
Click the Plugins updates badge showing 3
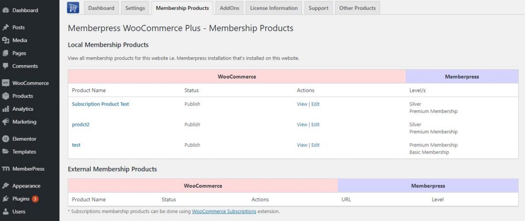coord(35,199)
